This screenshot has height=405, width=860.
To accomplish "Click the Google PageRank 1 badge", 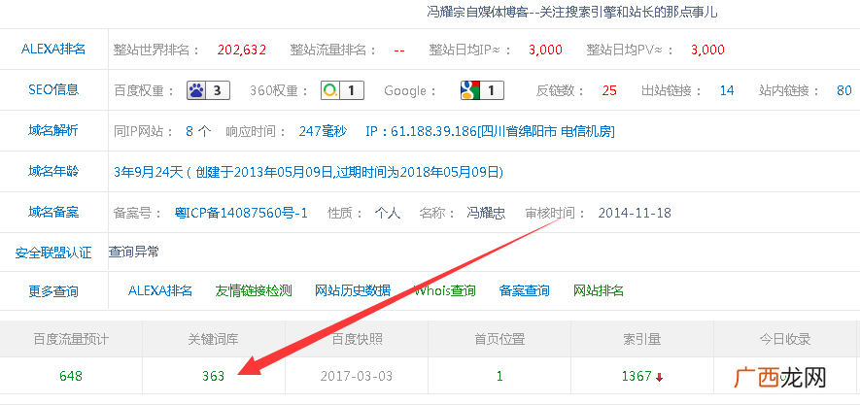I will (482, 90).
